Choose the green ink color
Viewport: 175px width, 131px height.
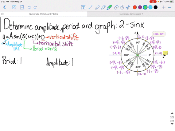pos(145,7)
